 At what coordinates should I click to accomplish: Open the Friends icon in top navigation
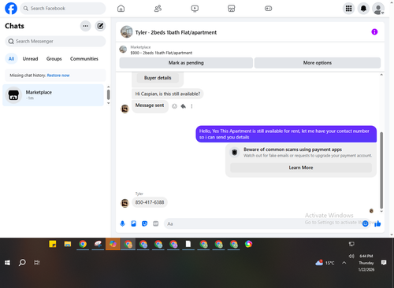pos(158,9)
